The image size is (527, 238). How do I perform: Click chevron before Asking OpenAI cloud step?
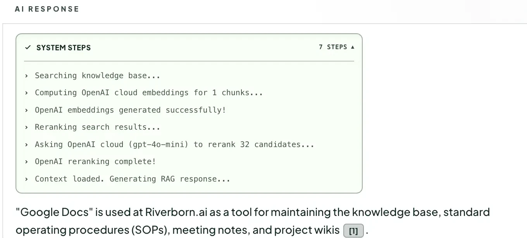[26, 145]
